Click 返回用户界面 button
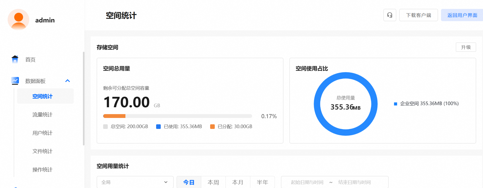This screenshot has height=188, width=483. (462, 15)
